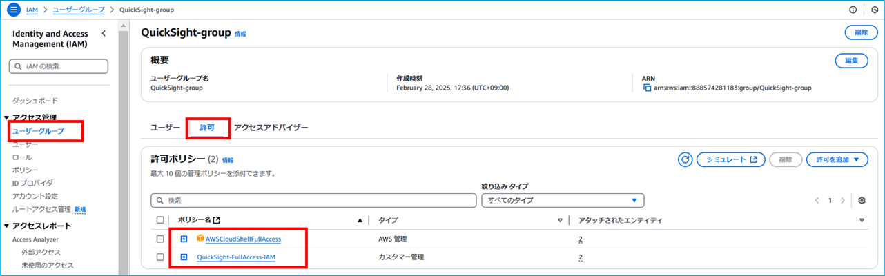Focus the policy search field

point(313,200)
